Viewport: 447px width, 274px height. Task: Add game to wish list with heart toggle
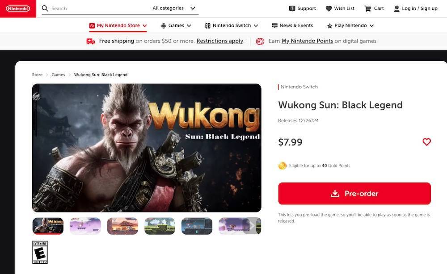426,142
